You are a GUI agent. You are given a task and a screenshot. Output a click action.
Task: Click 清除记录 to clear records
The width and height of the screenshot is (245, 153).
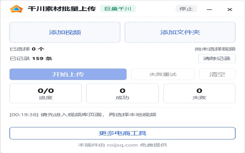coord(217,59)
